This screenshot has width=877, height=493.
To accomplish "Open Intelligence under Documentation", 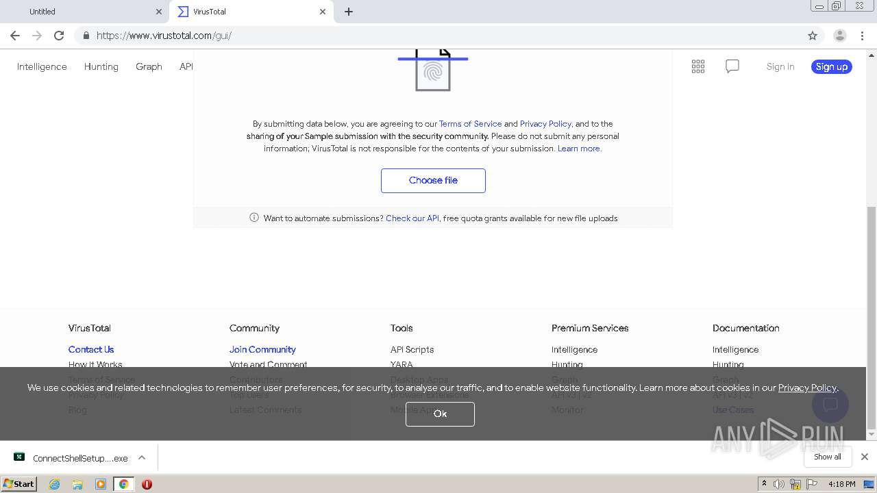I will 735,349.
